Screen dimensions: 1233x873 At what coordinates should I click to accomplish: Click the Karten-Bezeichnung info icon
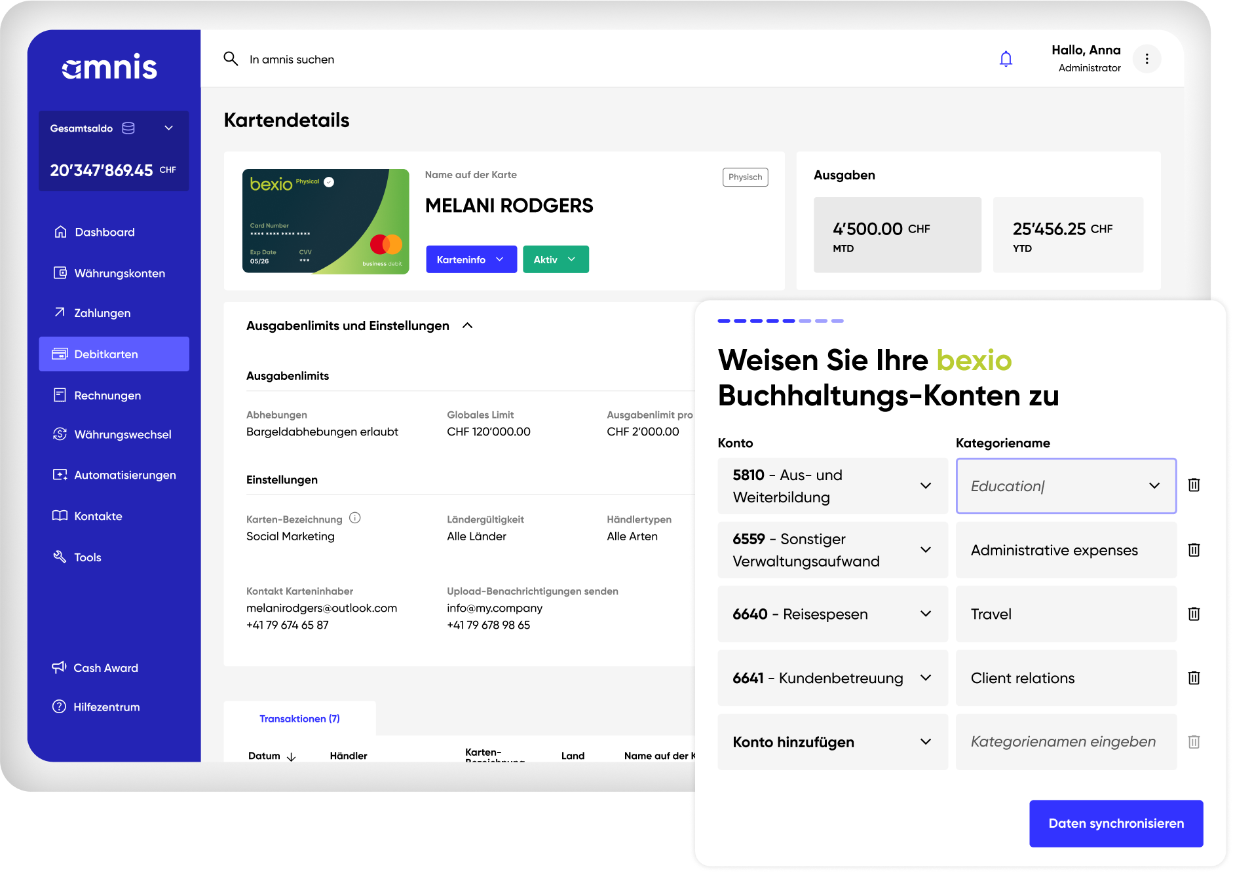[355, 518]
